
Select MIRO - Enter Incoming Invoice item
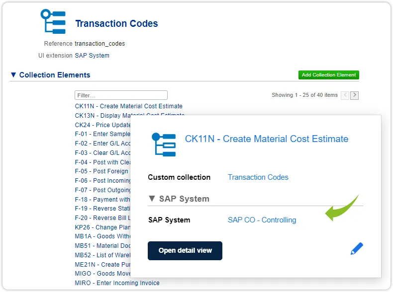(117, 283)
